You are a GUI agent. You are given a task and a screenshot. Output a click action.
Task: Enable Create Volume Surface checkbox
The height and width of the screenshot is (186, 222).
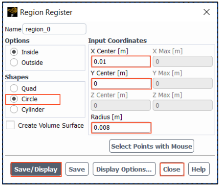pos(10,125)
